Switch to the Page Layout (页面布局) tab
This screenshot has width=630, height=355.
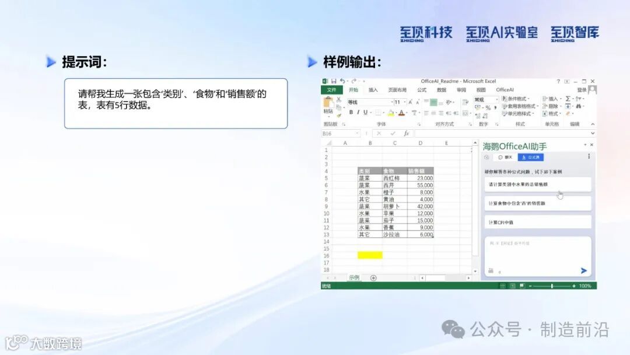[x=397, y=90]
